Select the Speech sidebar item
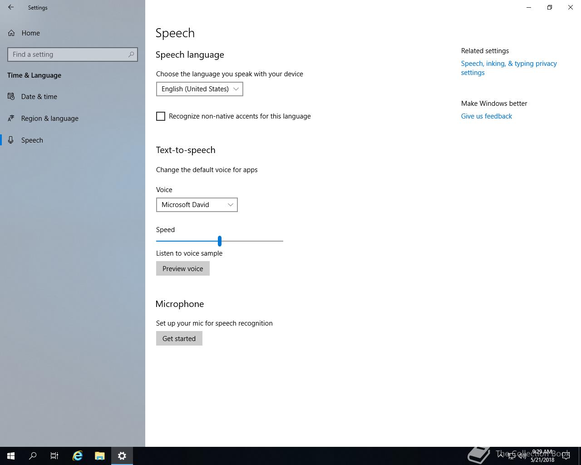The width and height of the screenshot is (581, 465). tap(73, 140)
